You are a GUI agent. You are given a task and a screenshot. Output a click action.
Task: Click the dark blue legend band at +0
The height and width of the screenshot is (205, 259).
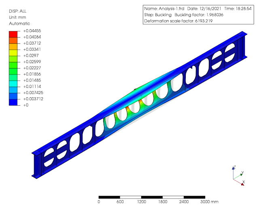(13, 102)
